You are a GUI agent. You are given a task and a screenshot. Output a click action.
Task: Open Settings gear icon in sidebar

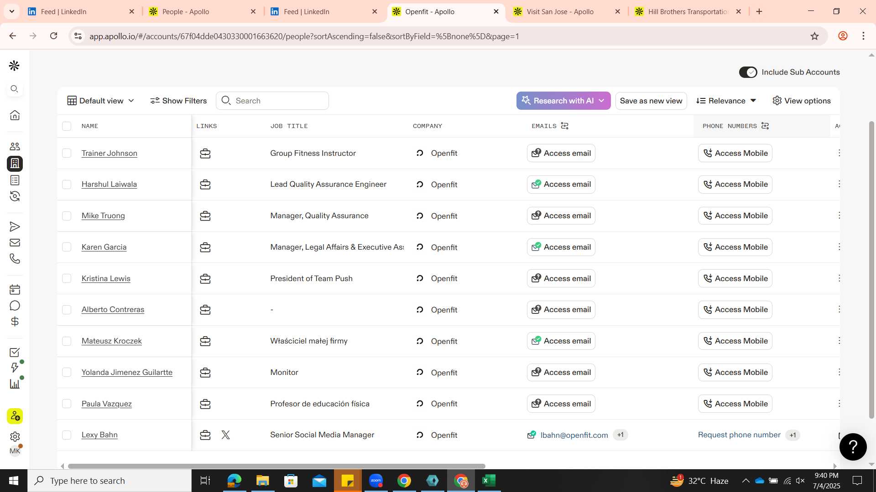click(x=15, y=436)
